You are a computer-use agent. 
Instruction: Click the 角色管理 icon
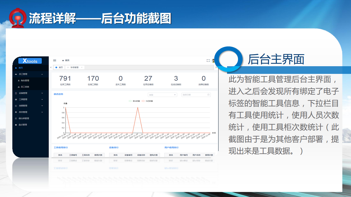click(19, 80)
